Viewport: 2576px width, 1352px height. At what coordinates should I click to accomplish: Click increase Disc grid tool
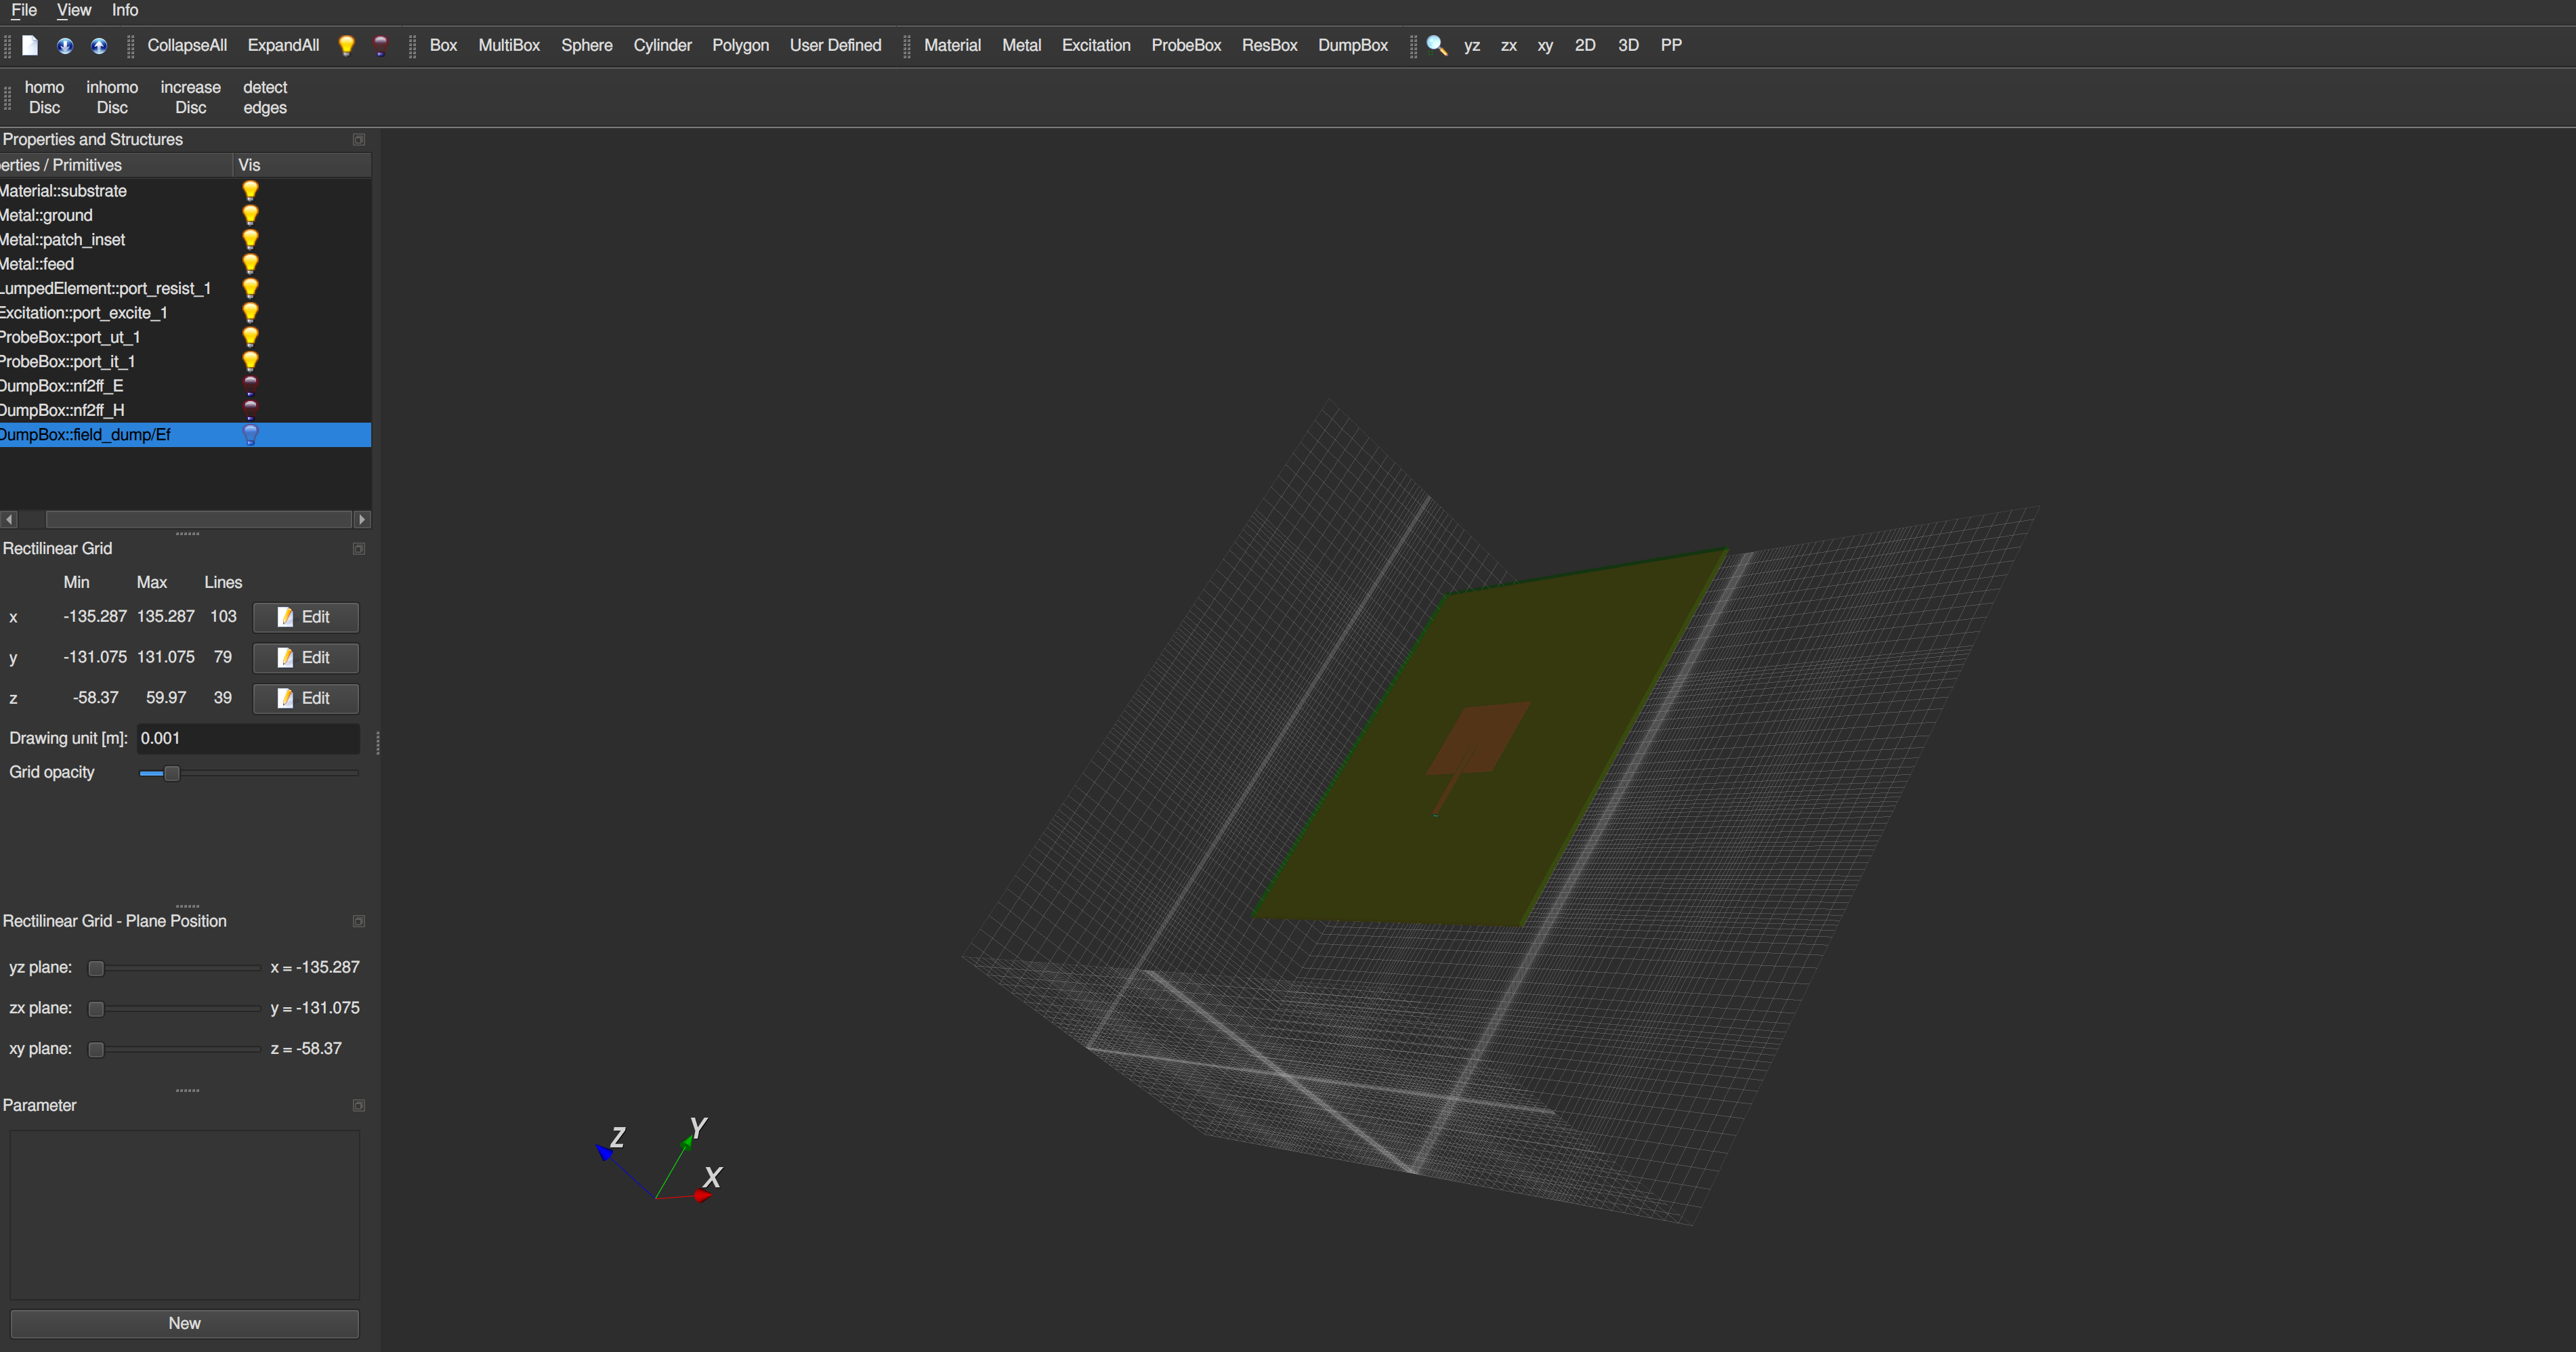click(190, 97)
